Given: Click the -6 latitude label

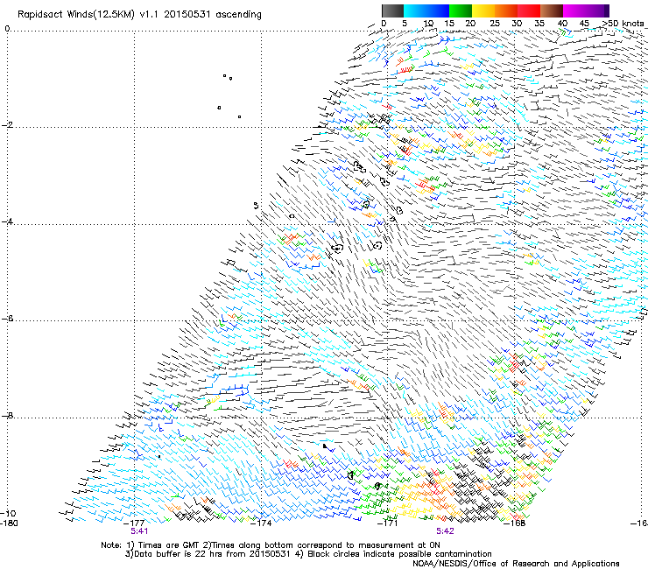Looking at the screenshot, I should [x=7, y=319].
